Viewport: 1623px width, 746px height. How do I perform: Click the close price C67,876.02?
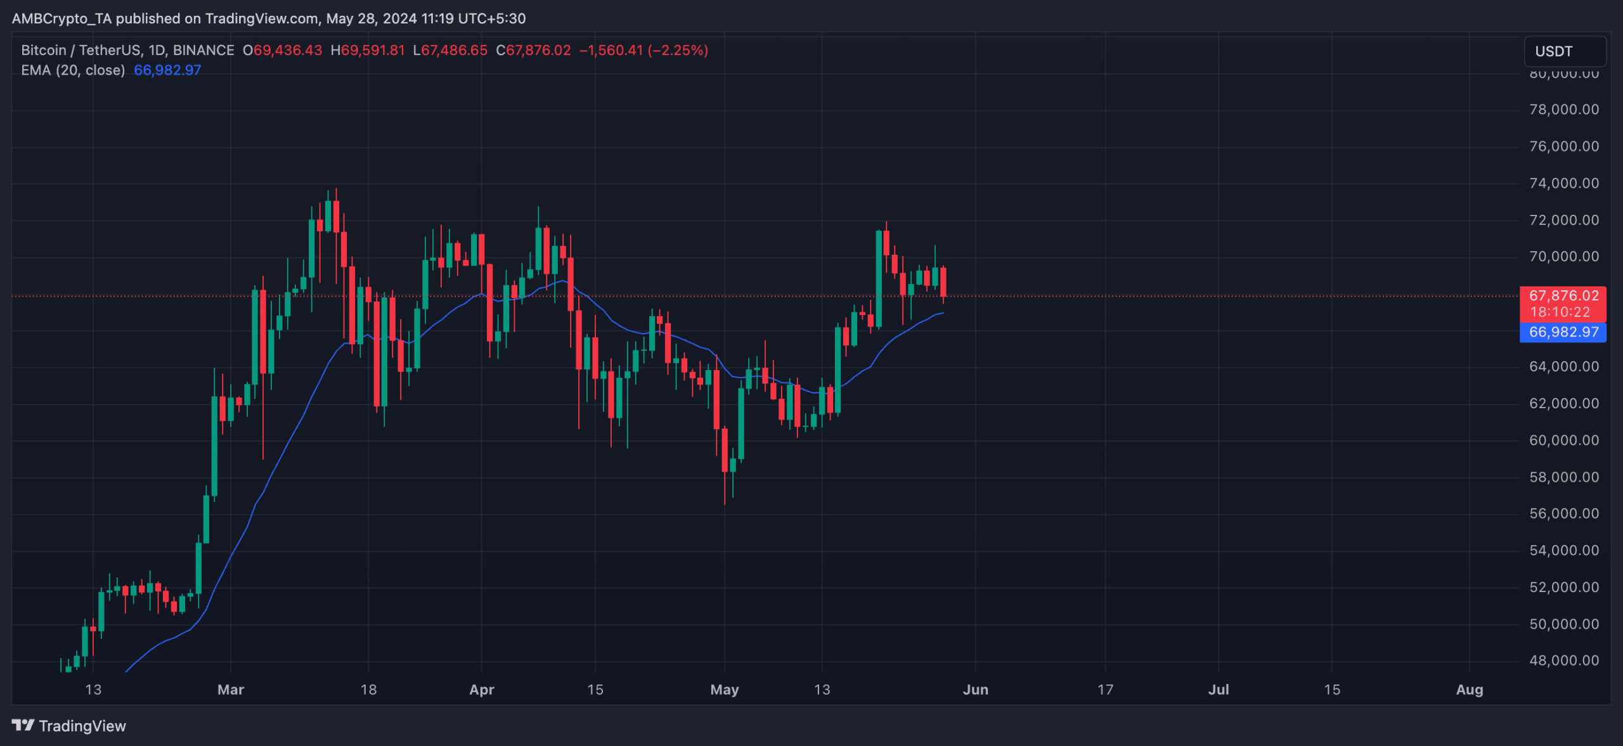tap(533, 50)
